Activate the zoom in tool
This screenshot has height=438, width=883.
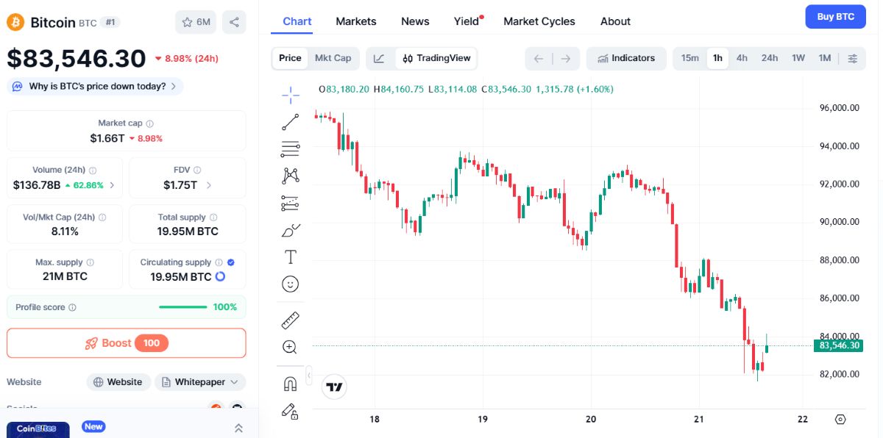[290, 347]
